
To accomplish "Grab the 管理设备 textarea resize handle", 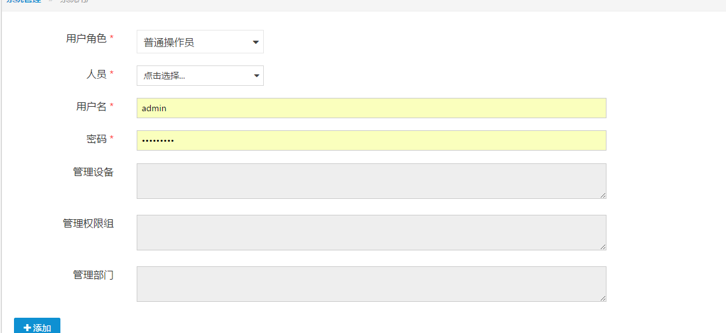I will coord(603,196).
